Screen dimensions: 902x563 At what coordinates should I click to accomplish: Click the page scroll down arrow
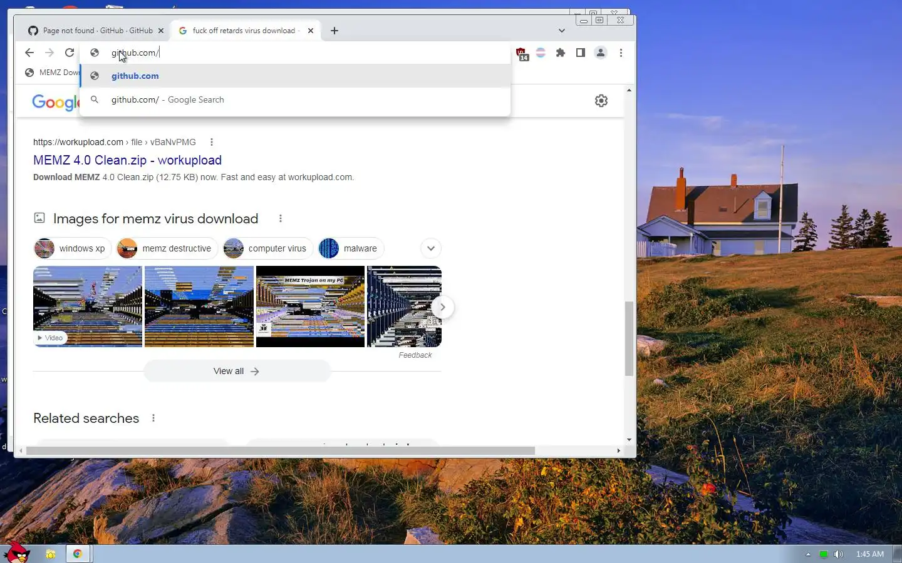coord(629,440)
